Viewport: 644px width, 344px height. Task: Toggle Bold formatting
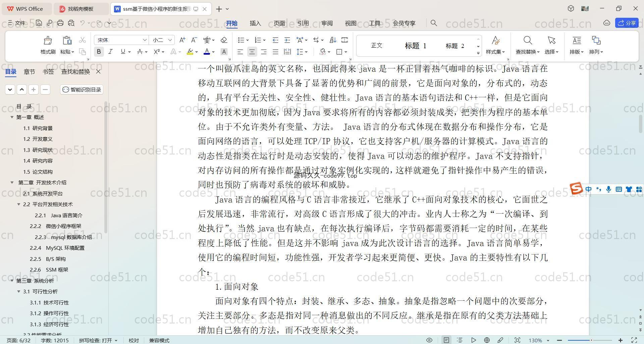tap(99, 52)
